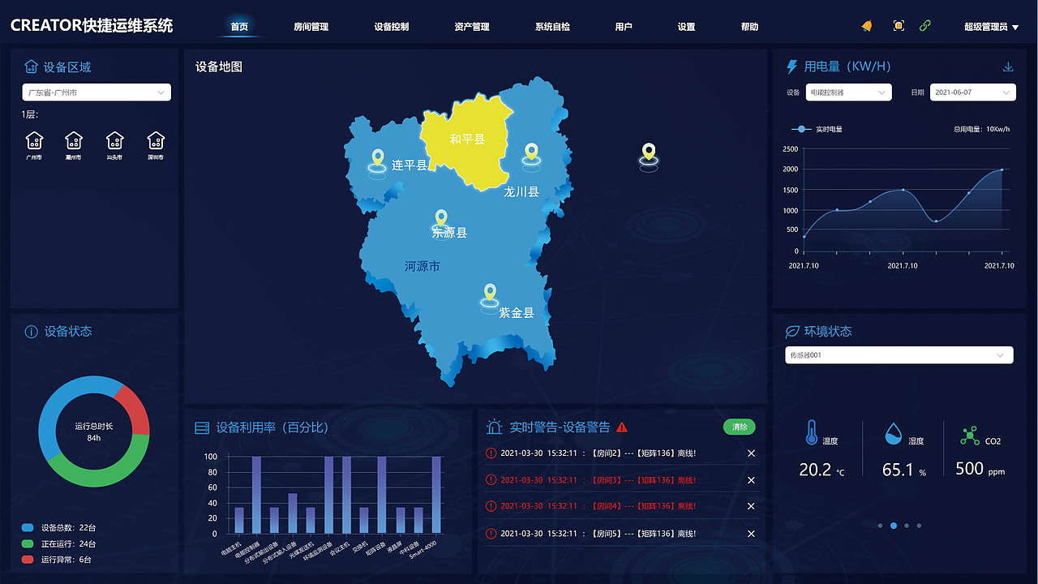
Task: Select the 广州市 house icon
Action: [33, 140]
